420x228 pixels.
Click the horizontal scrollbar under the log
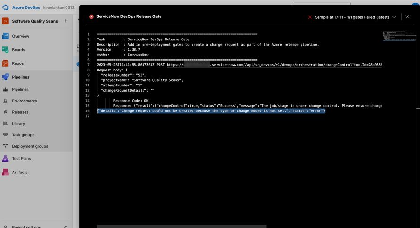point(182,227)
